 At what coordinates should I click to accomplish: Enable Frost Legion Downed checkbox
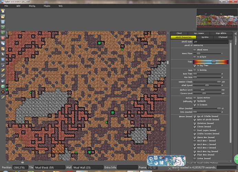(x=195, y=130)
